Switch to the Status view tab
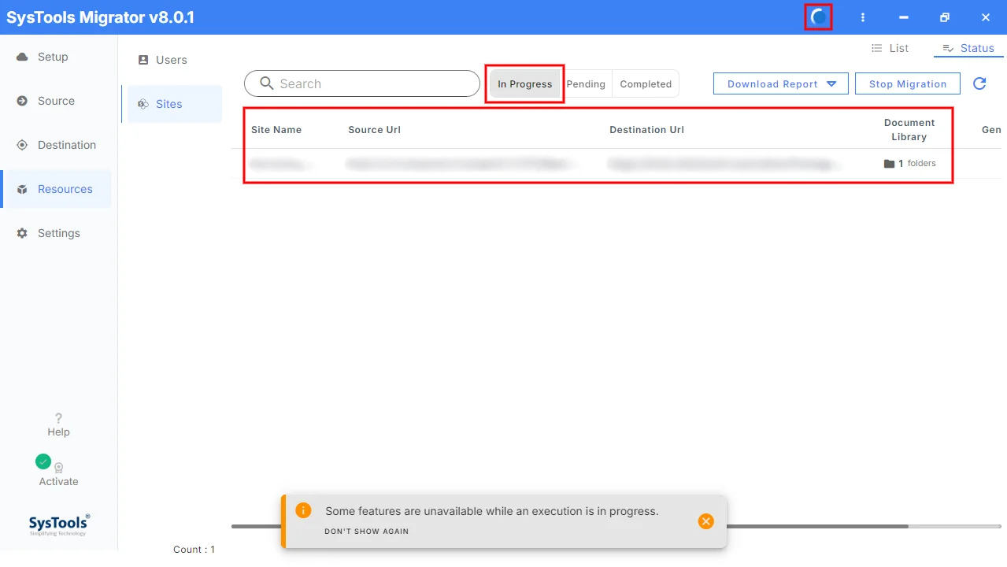The image size is (1007, 567). point(968,48)
